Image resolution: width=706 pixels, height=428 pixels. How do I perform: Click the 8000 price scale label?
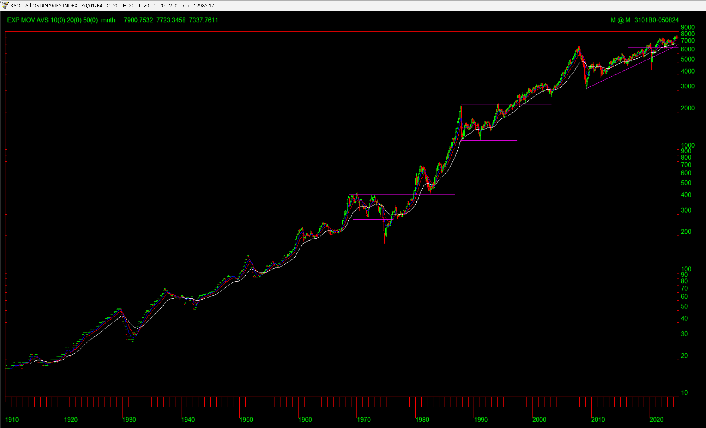point(688,34)
